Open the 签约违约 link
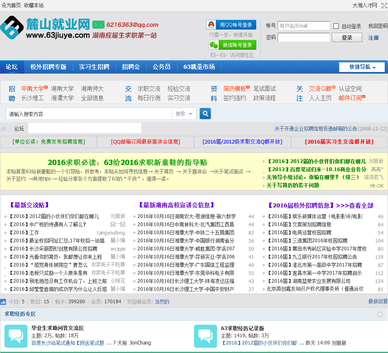Viewport: 388px width, 353px height. point(234,98)
